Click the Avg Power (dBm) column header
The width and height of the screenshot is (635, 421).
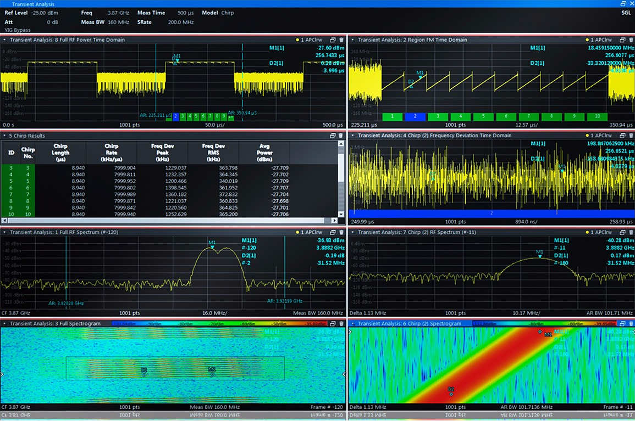(264, 153)
